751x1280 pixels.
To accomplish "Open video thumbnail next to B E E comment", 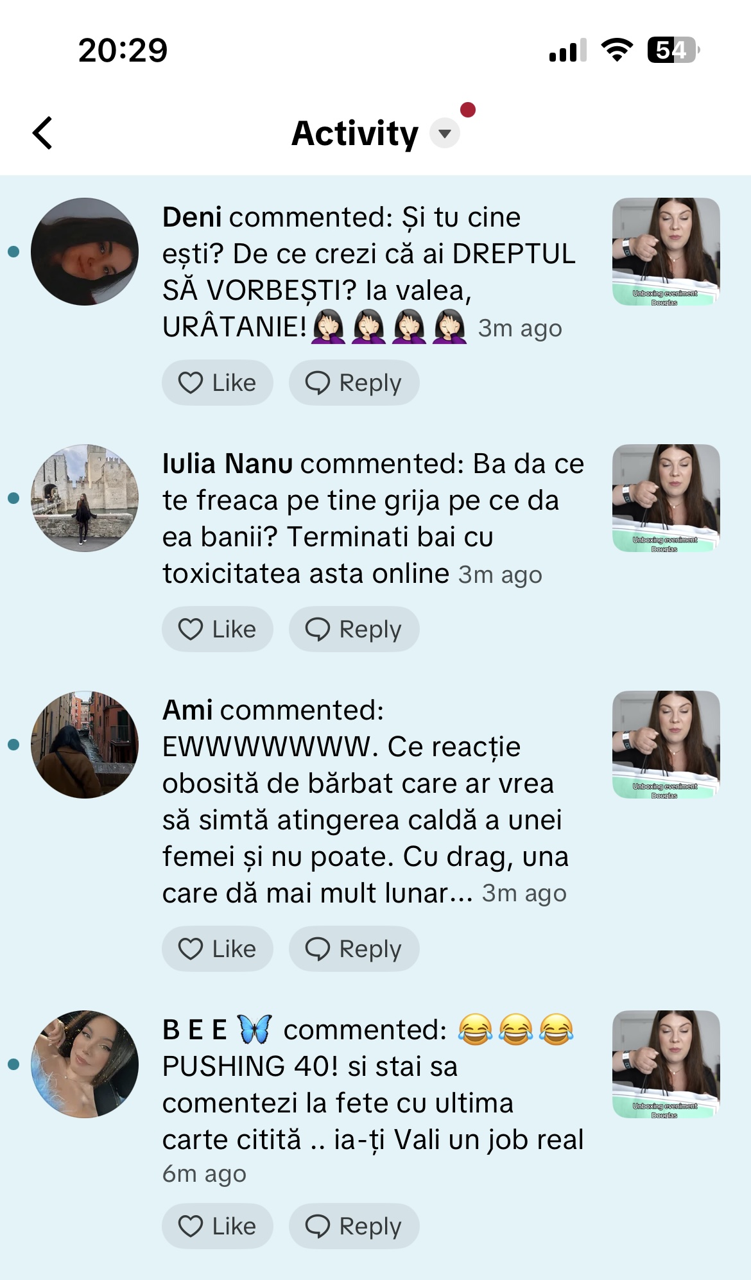I will click(x=666, y=1064).
